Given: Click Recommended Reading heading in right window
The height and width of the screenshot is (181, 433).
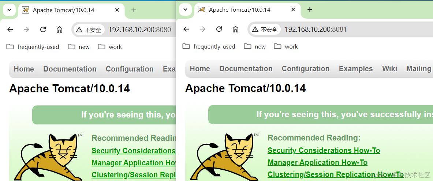Looking at the screenshot, I should [x=314, y=138].
